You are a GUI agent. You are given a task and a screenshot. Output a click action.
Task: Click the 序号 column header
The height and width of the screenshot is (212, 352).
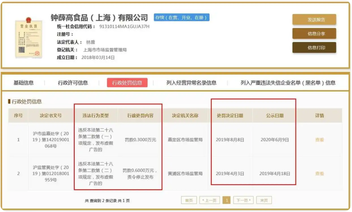pyautogui.click(x=18, y=116)
